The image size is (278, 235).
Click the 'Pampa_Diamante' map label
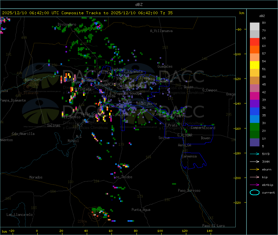click(x=13, y=100)
